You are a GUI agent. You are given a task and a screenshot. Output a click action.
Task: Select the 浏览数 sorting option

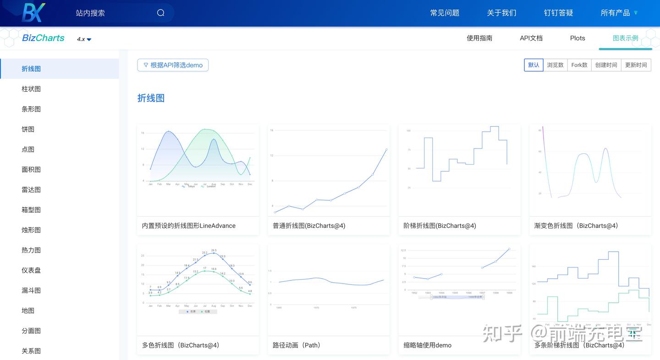click(555, 65)
